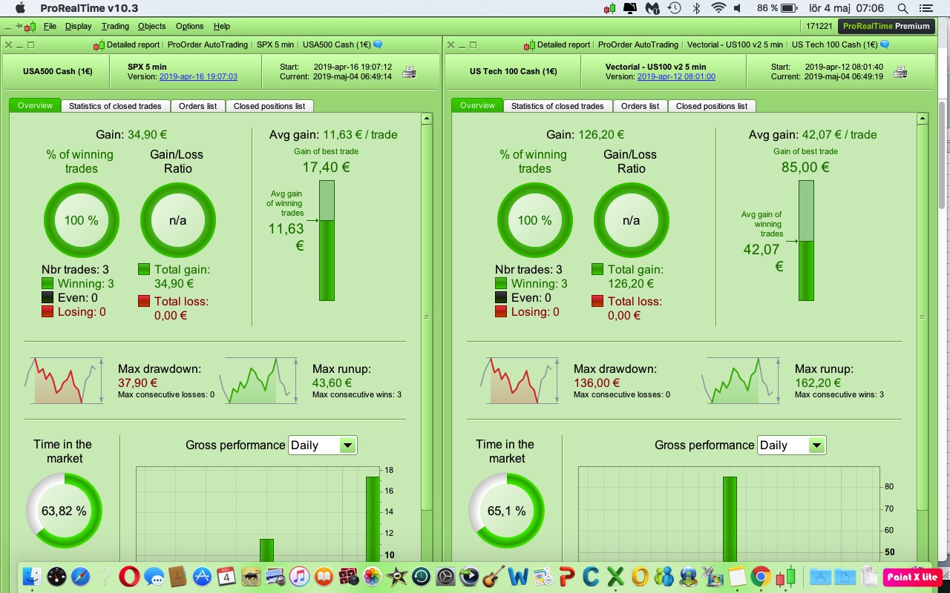Image resolution: width=950 pixels, height=593 pixels.
Task: Click the best trade value 85,00 €
Action: tap(805, 168)
